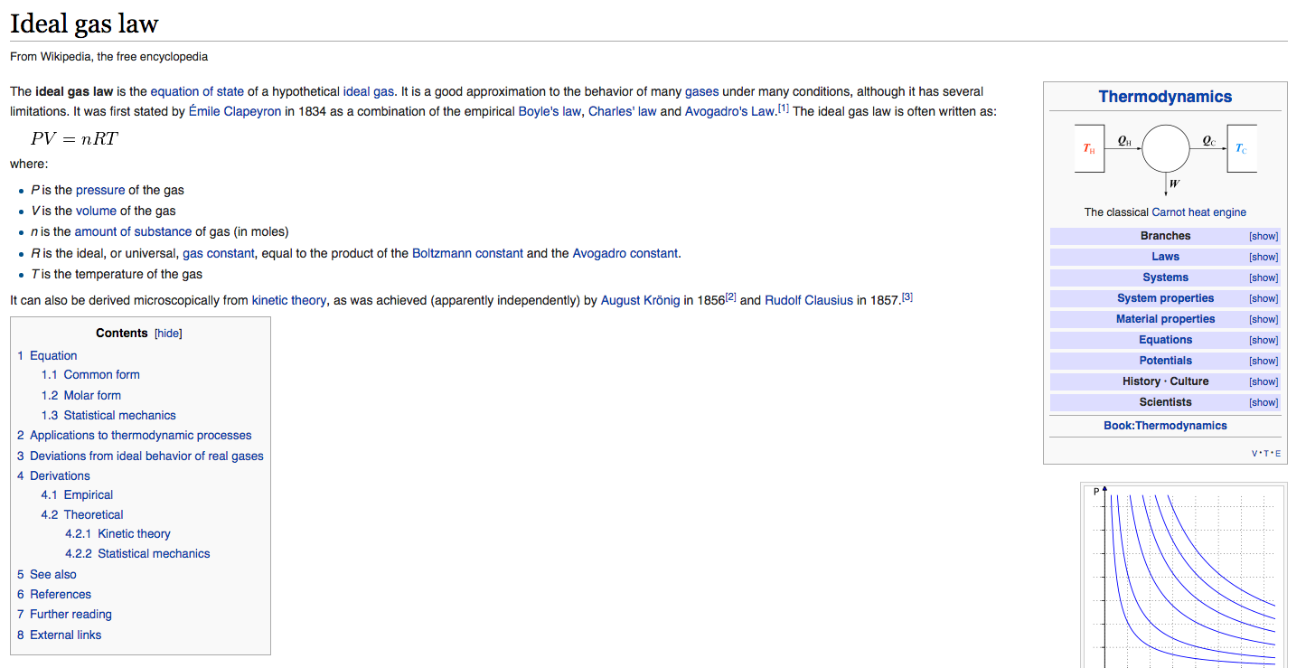Show the Equations section in sidebar
The image size is (1306, 668).
[1263, 341]
